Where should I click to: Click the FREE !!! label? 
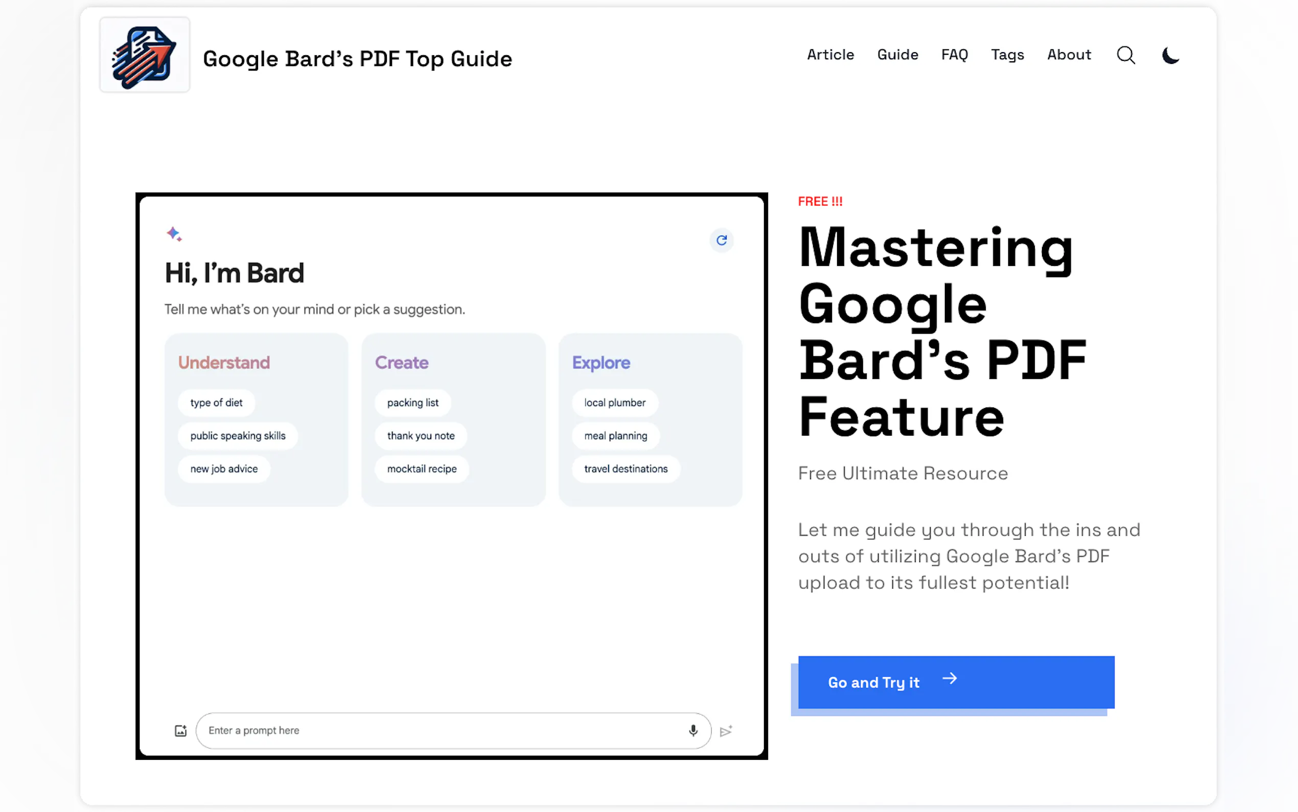point(819,201)
